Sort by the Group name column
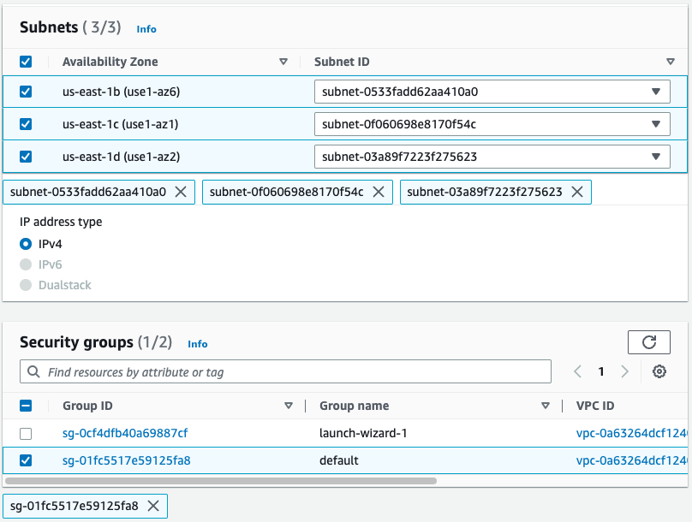 pyautogui.click(x=546, y=405)
